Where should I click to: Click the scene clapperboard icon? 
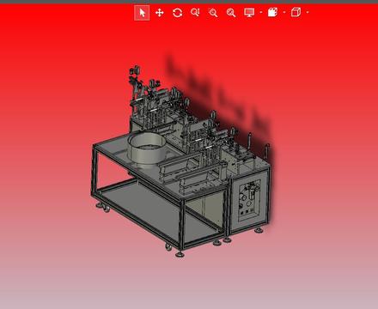tap(272, 12)
